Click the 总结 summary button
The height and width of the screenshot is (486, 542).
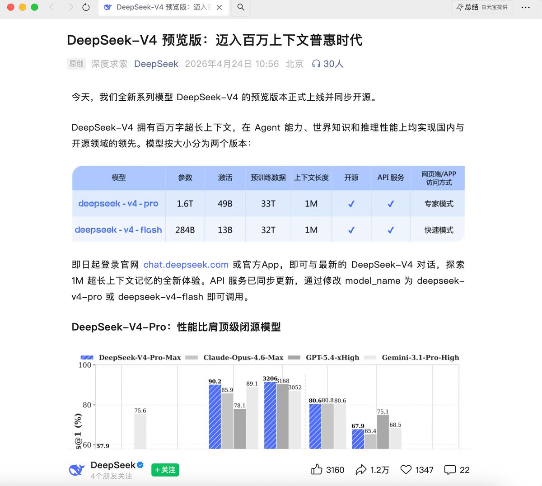click(x=482, y=7)
